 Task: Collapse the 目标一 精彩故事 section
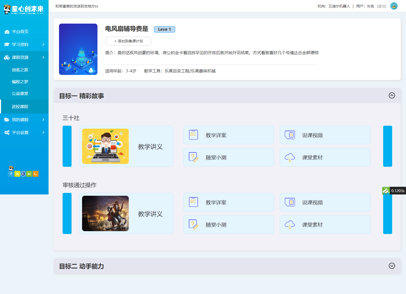(392, 95)
